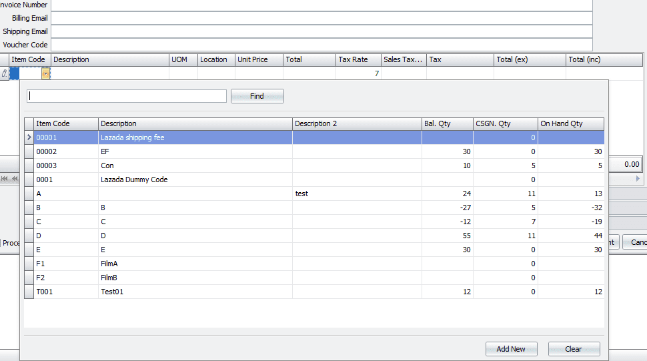This screenshot has width=647, height=361.
Task: Click the Description 2 column header
Action: 356,123
